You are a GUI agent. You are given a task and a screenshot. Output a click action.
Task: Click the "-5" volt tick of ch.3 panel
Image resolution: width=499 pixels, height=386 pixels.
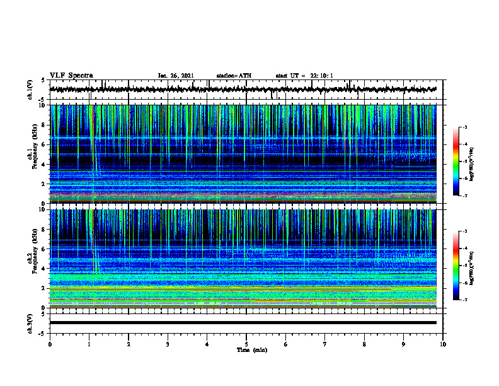click(42, 334)
